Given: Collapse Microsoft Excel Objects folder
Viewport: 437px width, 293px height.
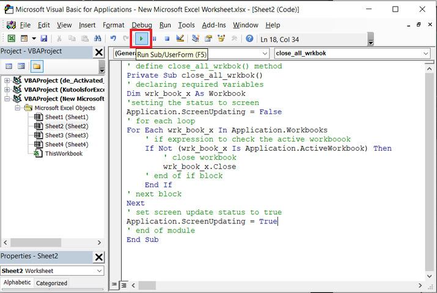Looking at the screenshot, I should pos(18,107).
